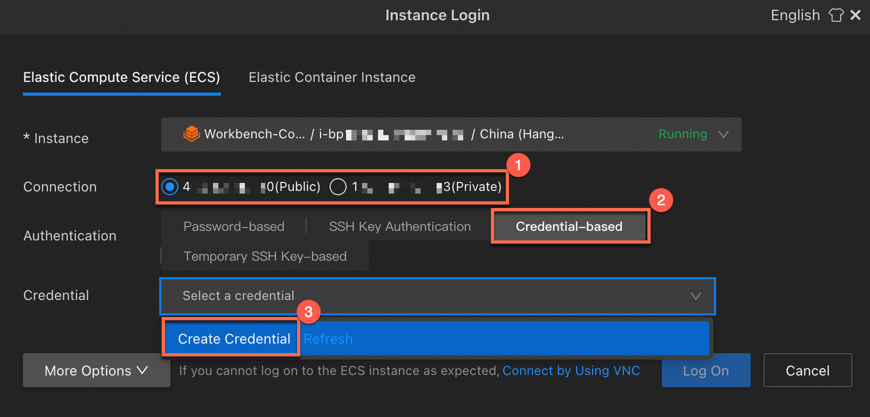This screenshot has width=870, height=417.
Task: Choose Temporary SSH Key-based authentication
Action: [265, 256]
